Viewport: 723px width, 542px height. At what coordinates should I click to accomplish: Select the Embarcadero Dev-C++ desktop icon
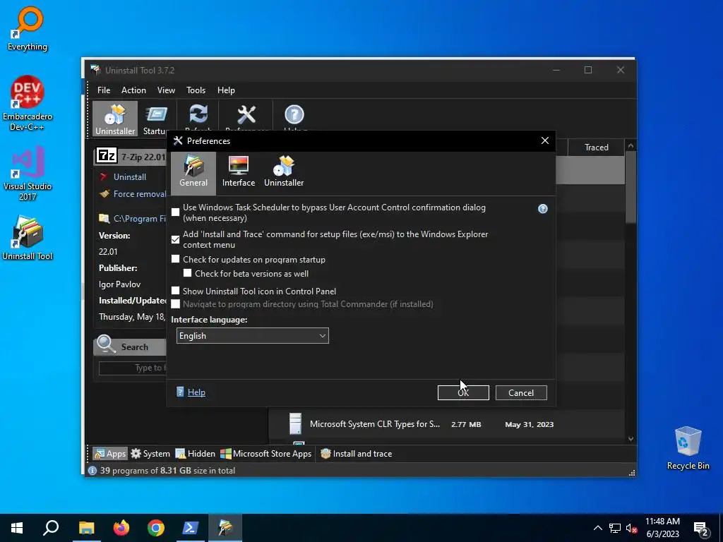pyautogui.click(x=28, y=104)
